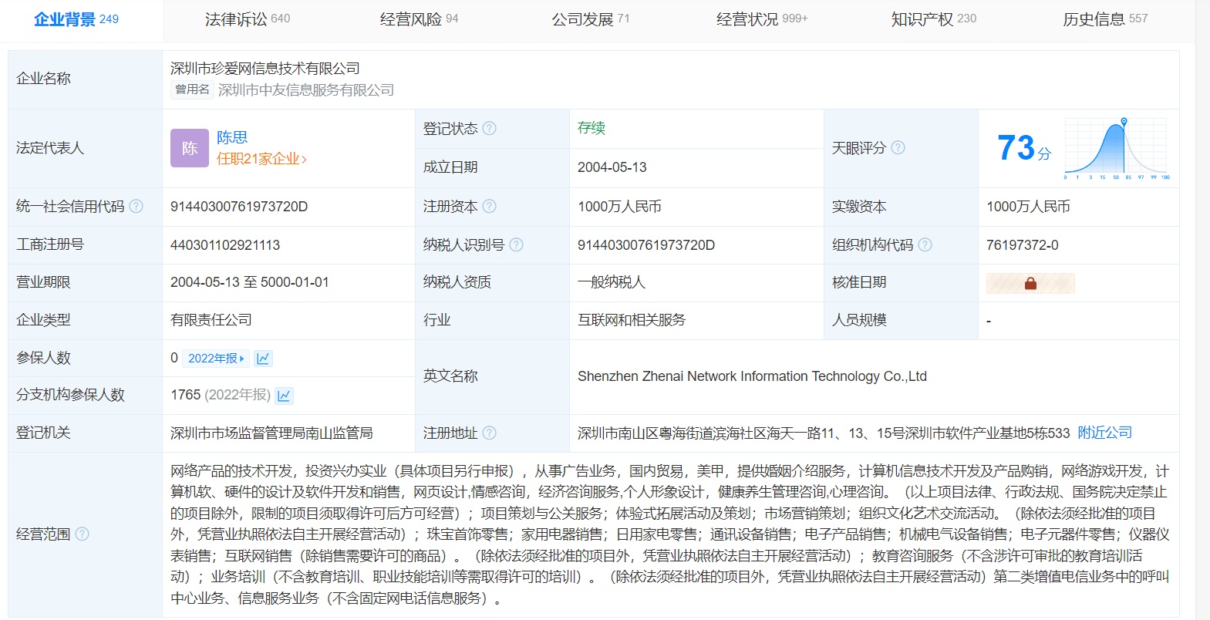Click the help icon next to 组织机构代码

click(925, 244)
